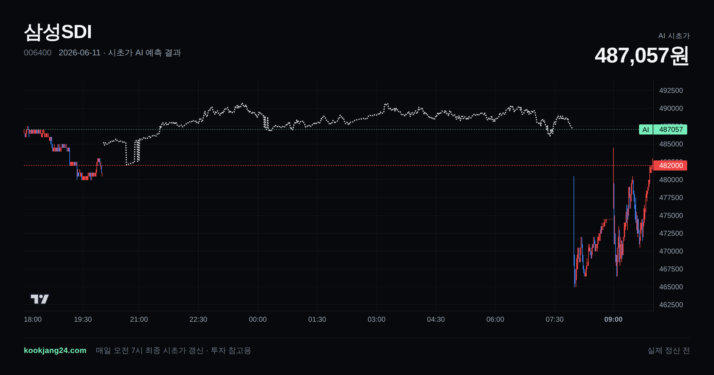This screenshot has width=714, height=375.
Task: Click the 006400 ticker code
Action: (x=37, y=53)
